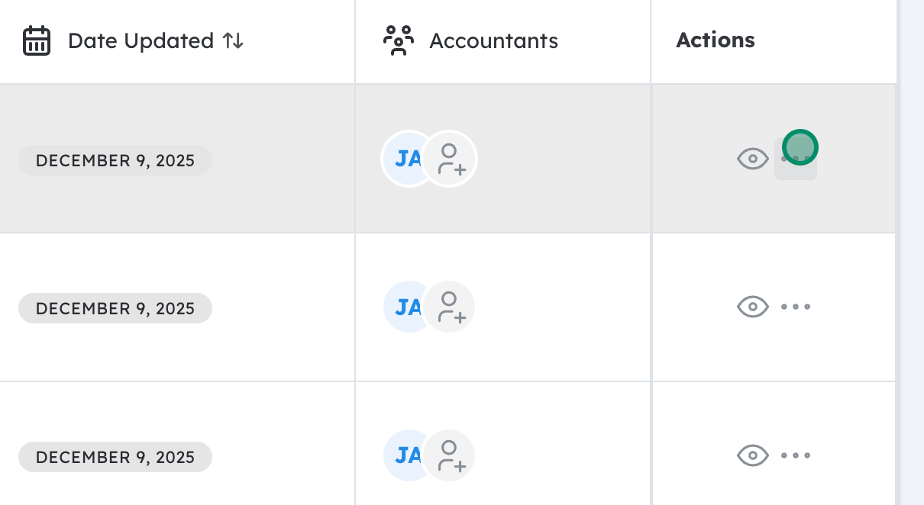Click the Actions column header
Viewport: 924px width, 505px height.
(x=716, y=40)
